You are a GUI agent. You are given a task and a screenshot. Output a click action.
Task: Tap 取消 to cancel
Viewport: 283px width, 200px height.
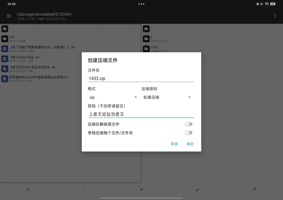pyautogui.click(x=174, y=144)
